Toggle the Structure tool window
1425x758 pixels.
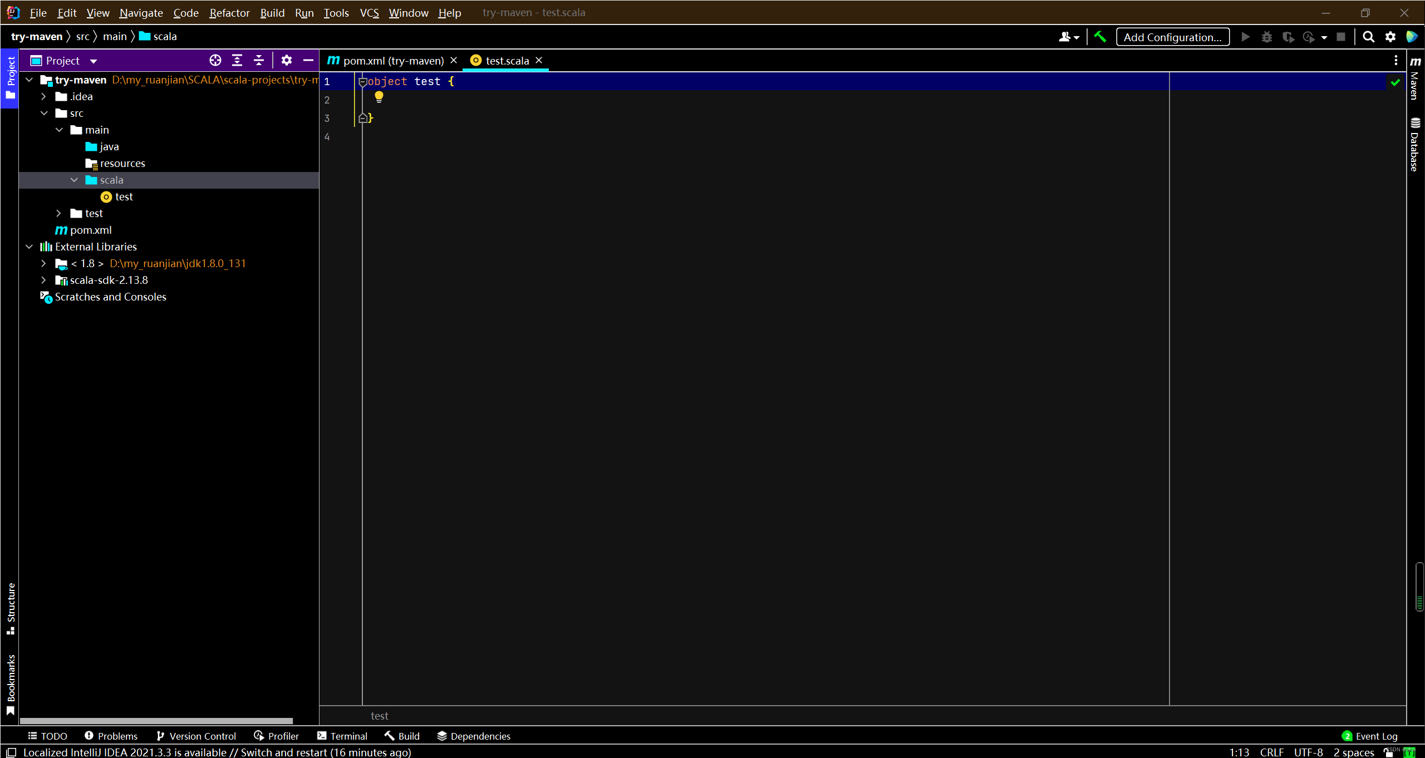click(x=11, y=608)
